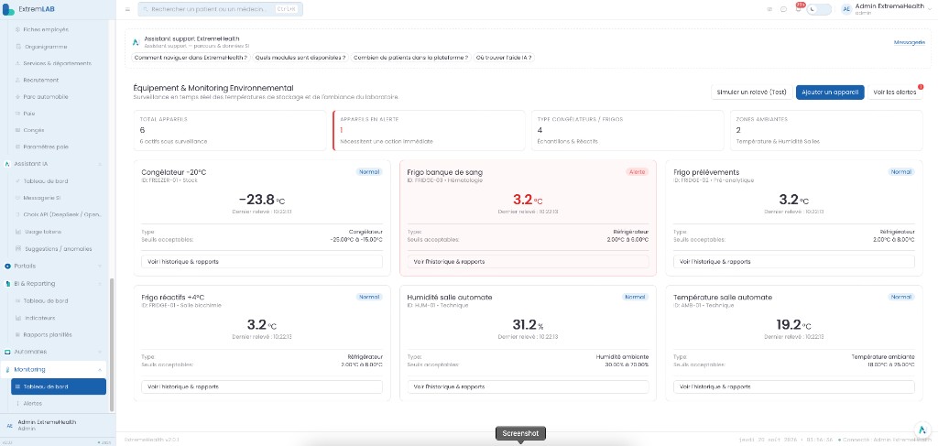This screenshot has height=446, width=938.
Task: Click the Indicateurs chart icon in sidebar
Action: point(17,318)
